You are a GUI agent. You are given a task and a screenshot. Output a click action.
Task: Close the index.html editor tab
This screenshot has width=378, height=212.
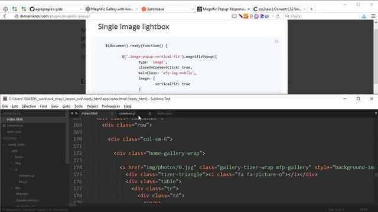pyautogui.click(x=112, y=114)
